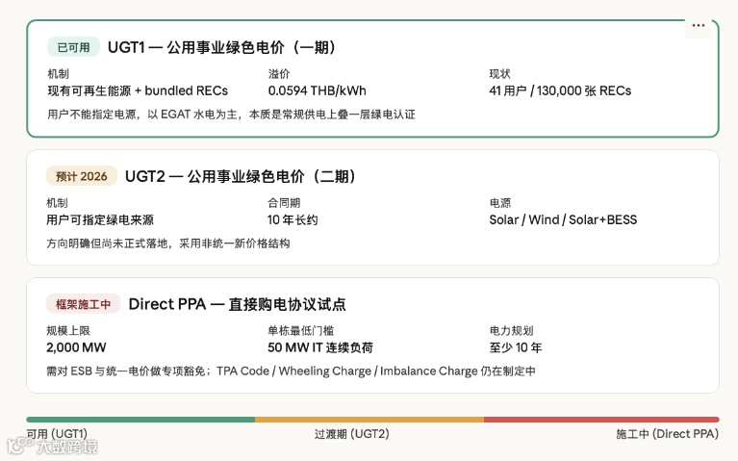Click the 10 年长约 contract term value
Screen dimensions: 738x461
293,219
